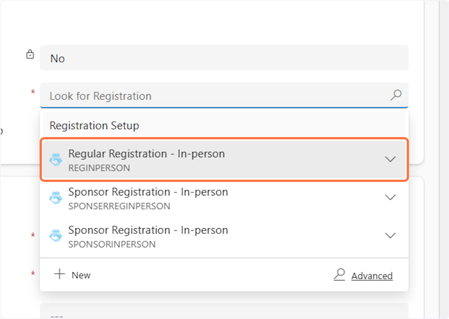The height and width of the screenshot is (319, 449).
Task: Expand the chevron on Regular Registration - In-person
Action: click(390, 159)
